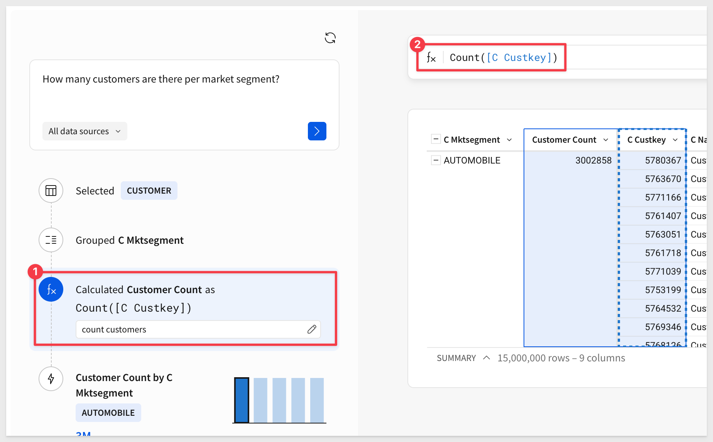Click the table icon beside Selected CUSTOMER

tap(51, 191)
